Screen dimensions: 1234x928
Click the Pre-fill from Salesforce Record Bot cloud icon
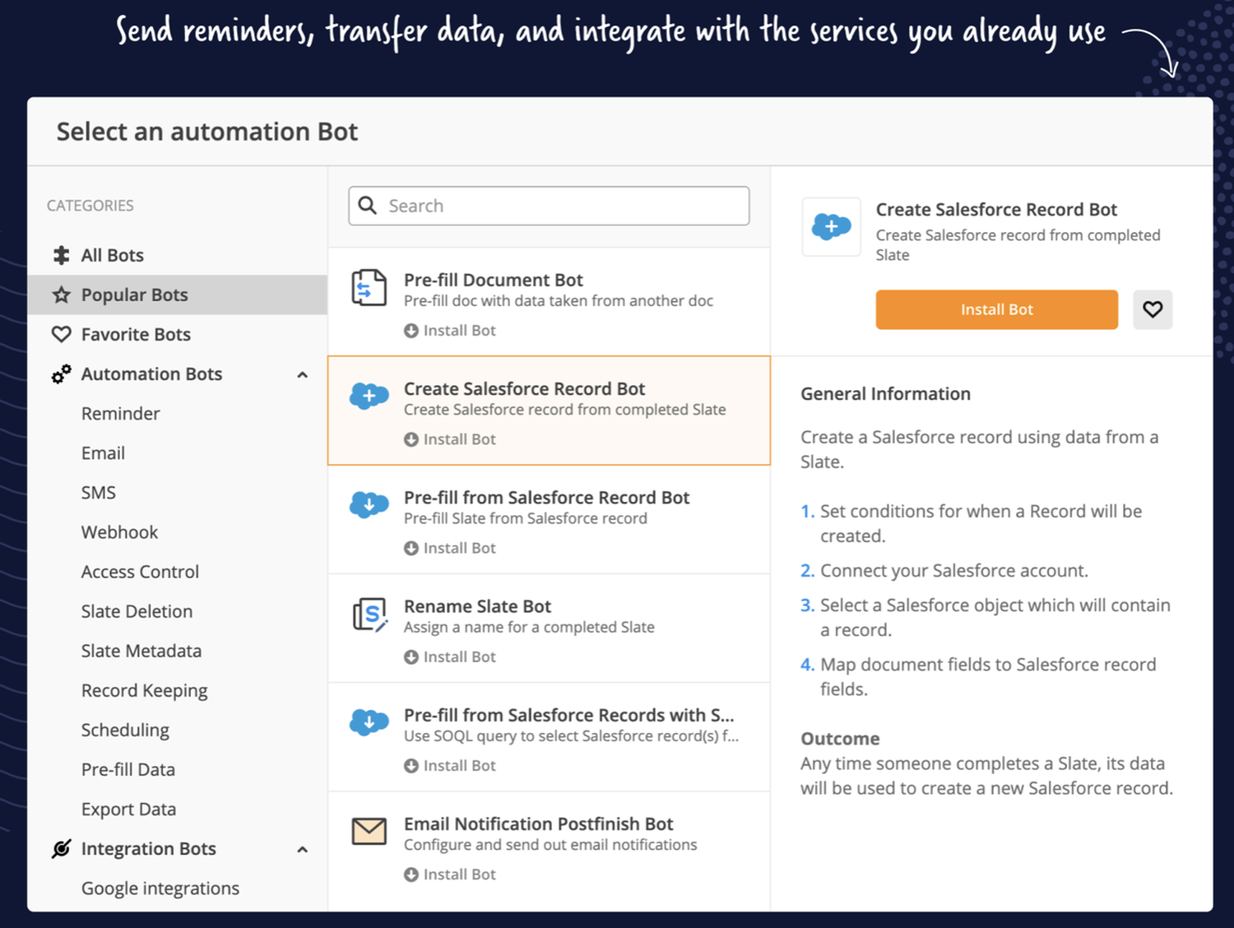pyautogui.click(x=369, y=504)
